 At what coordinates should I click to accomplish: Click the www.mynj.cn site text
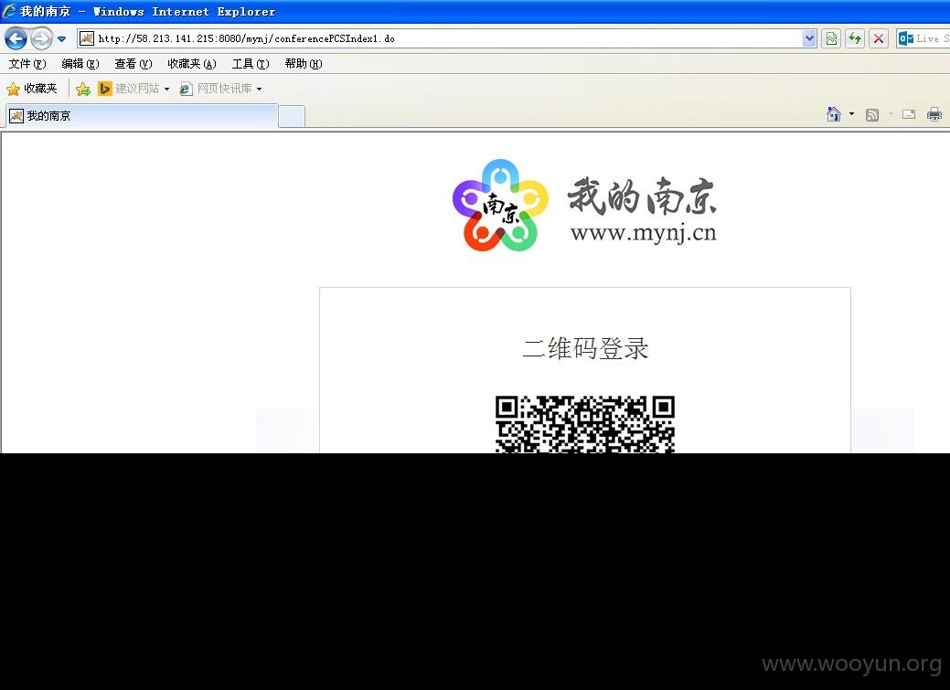[644, 233]
